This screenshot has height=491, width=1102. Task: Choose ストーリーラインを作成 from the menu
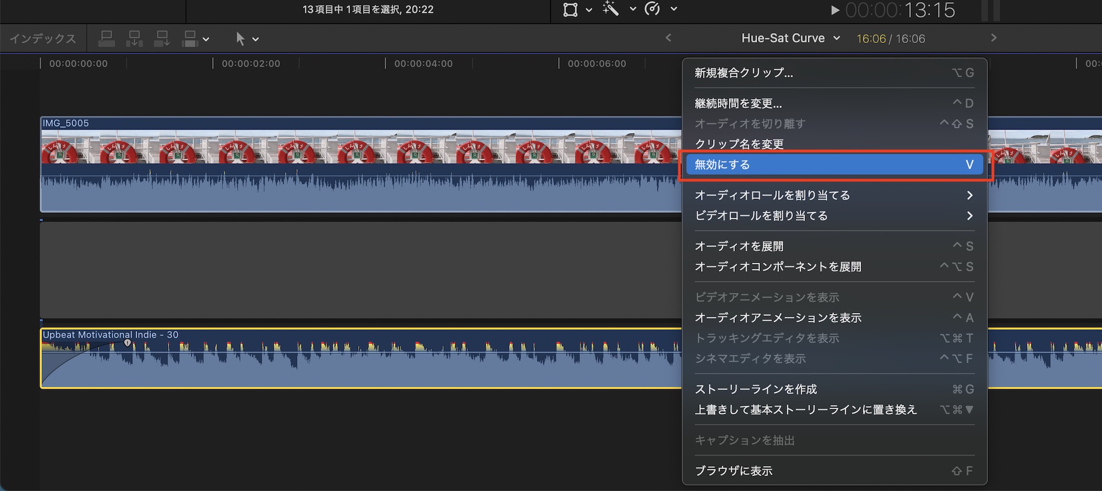pyautogui.click(x=834, y=389)
